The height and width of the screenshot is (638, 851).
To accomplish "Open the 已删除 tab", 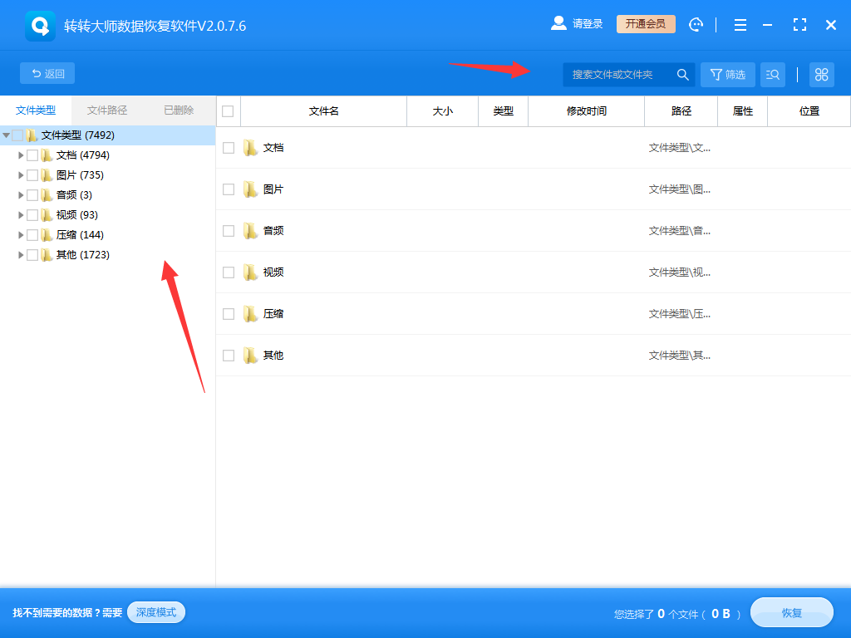I will click(x=180, y=110).
